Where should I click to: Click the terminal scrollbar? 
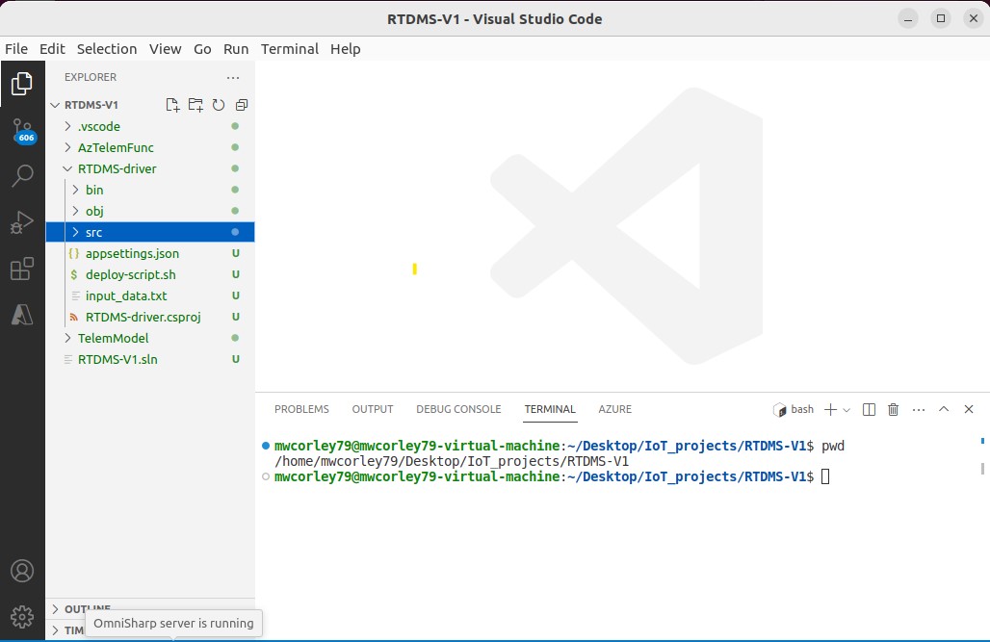(x=982, y=469)
